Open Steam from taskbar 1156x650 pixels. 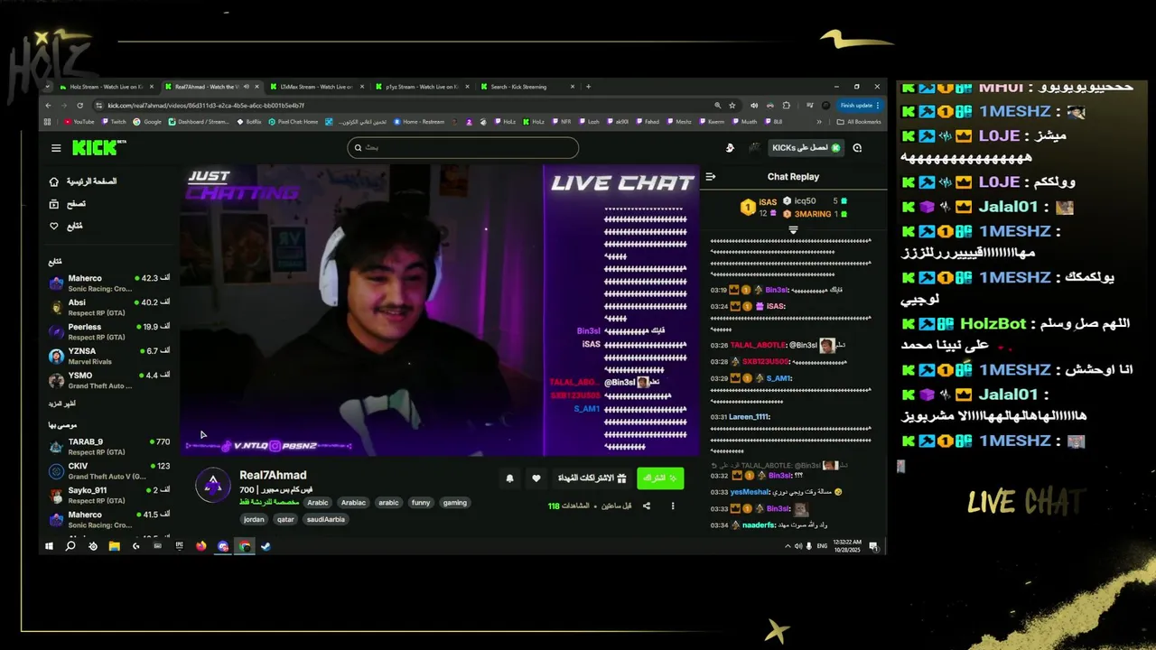[266, 546]
